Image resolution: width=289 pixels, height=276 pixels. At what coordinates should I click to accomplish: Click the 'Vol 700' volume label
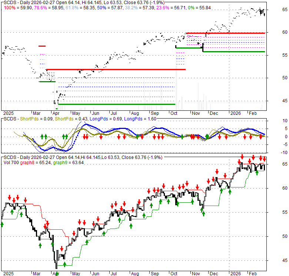pyautogui.click(x=11, y=163)
